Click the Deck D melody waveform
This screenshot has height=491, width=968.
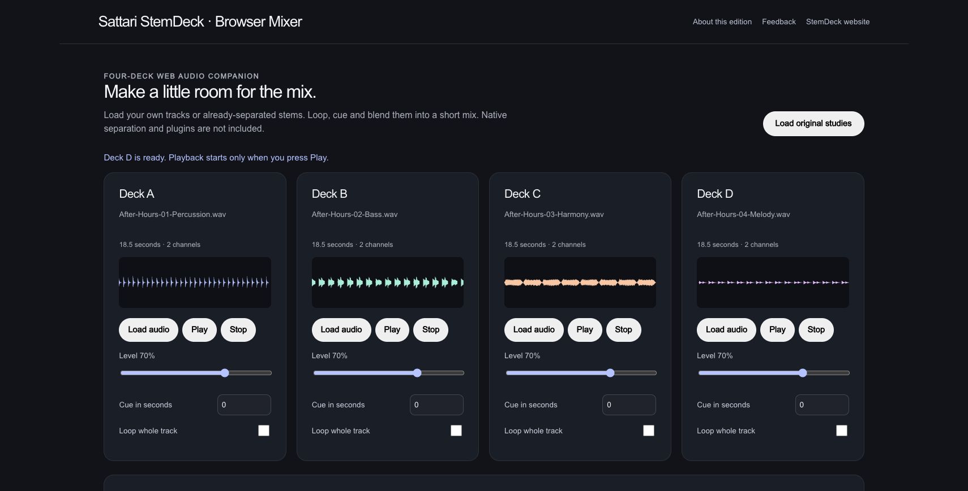[773, 283]
